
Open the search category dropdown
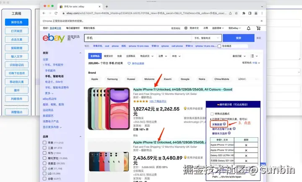click(206, 38)
